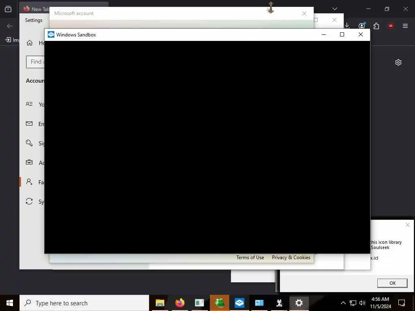Open the clock showing 4:56 AM

point(380,303)
